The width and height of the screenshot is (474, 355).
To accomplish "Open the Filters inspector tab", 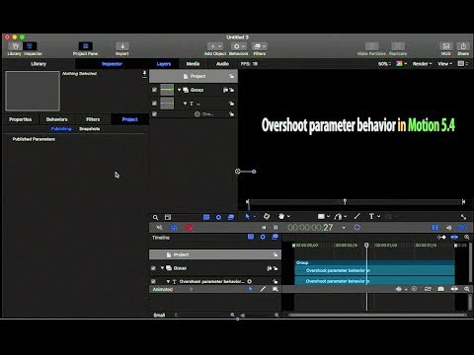I will click(93, 119).
